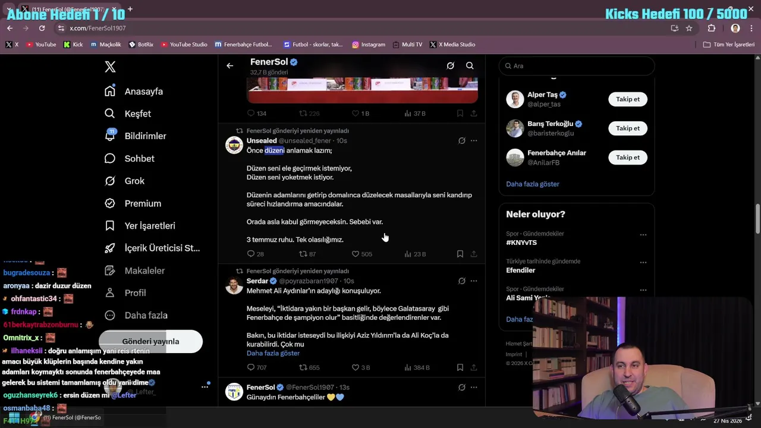Viewport: 761px width, 428px height.
Task: Reply to top post with 134 replies
Action: point(256,114)
